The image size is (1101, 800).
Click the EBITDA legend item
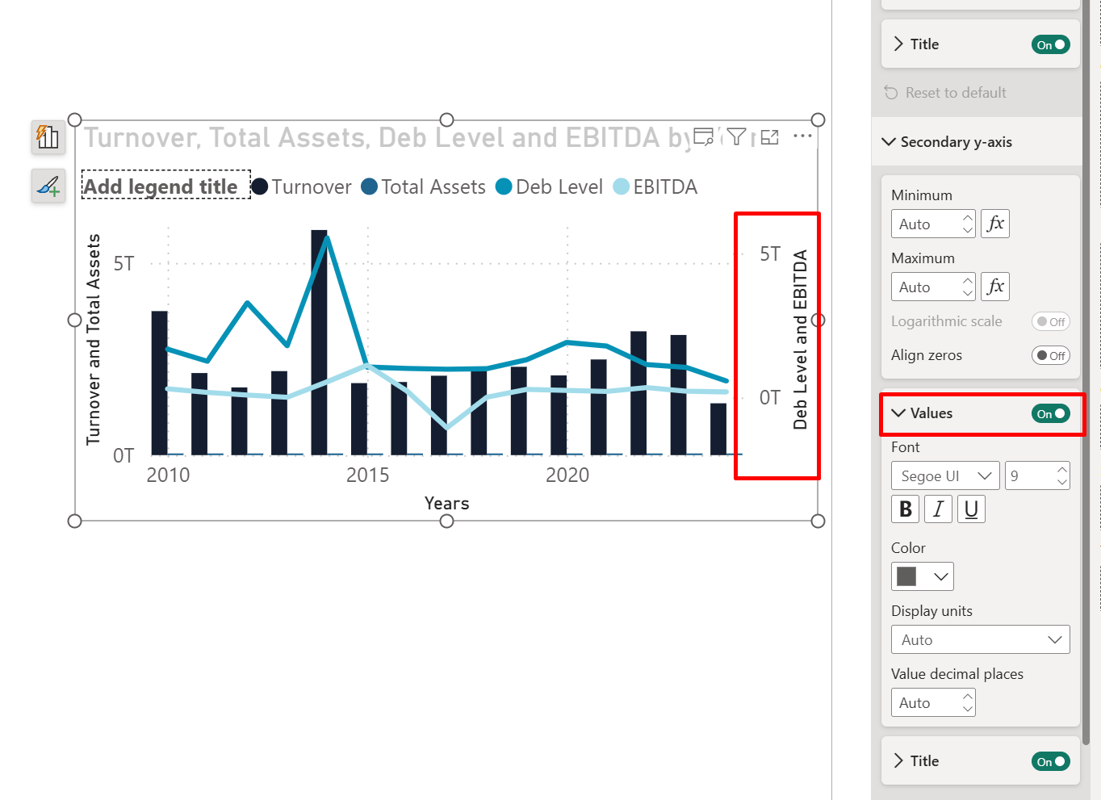[655, 186]
